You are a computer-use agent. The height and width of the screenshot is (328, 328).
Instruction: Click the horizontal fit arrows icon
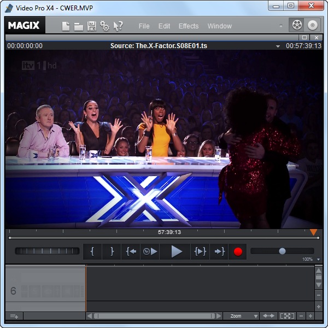268,316
